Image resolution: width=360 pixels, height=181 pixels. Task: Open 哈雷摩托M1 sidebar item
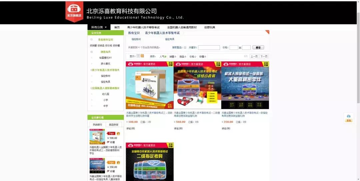106,58
